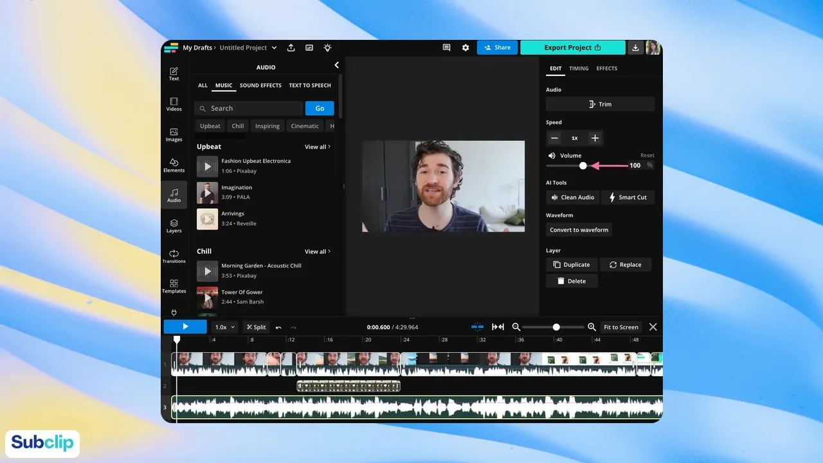Select the Audio sidebar panel
The width and height of the screenshot is (823, 463).
tap(174, 195)
